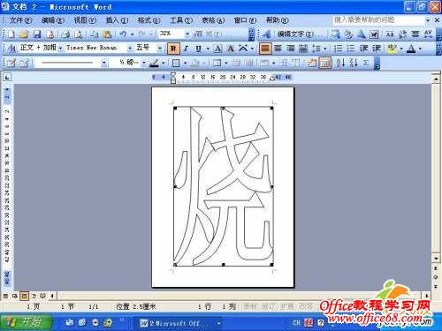Click the Open folder icon
Screen dimensions: 442x331
pos(24,34)
